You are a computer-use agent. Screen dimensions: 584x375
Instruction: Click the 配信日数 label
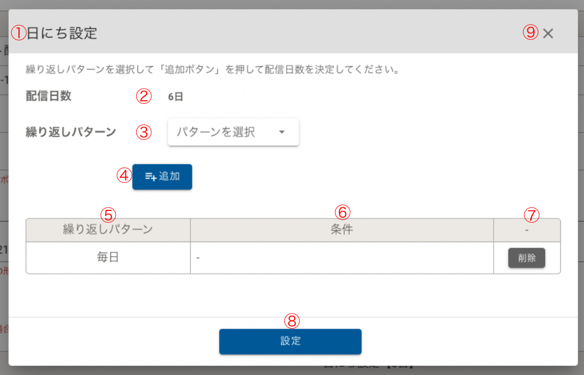[48, 96]
